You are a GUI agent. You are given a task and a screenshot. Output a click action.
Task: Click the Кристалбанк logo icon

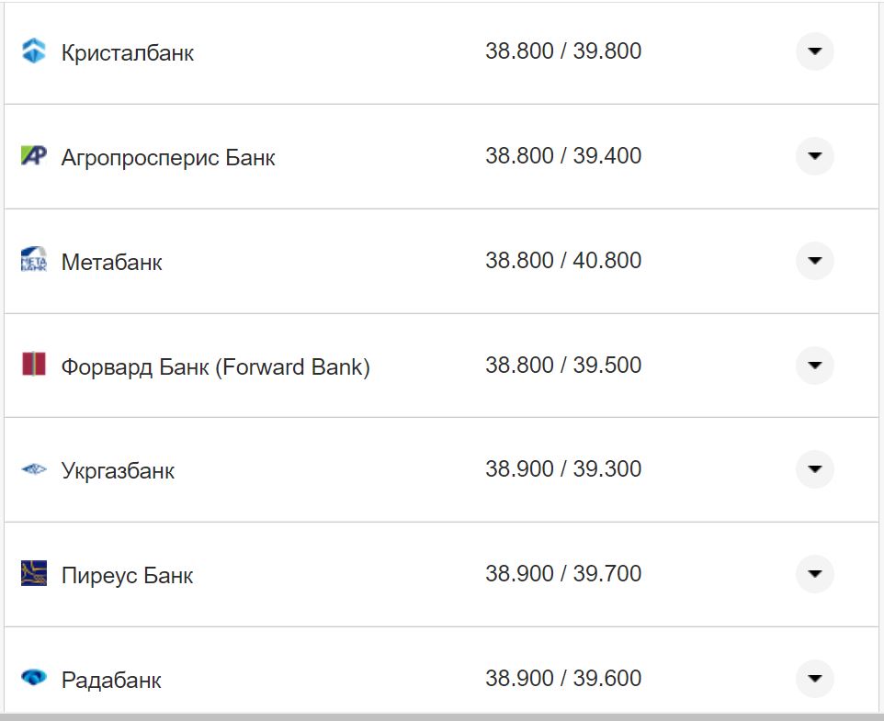click(x=33, y=51)
